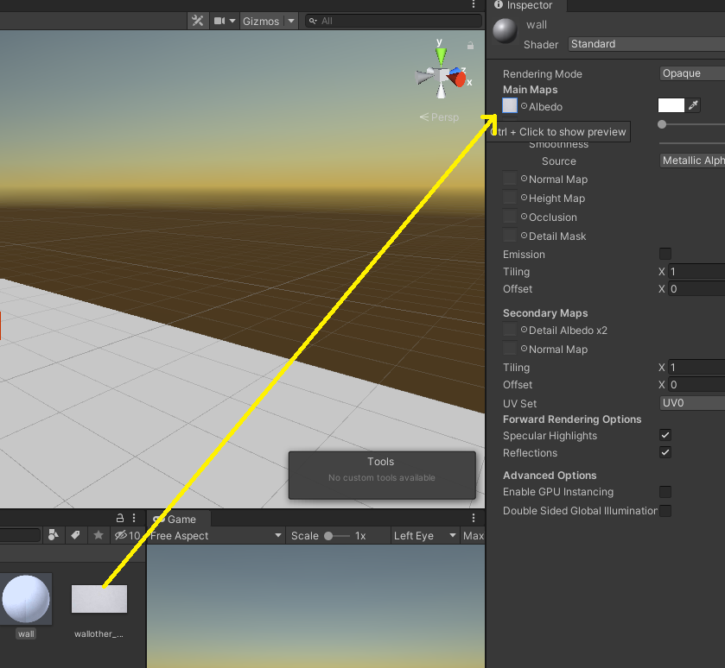
Task: Expand the Free Aspect dropdown
Action: [x=216, y=536]
